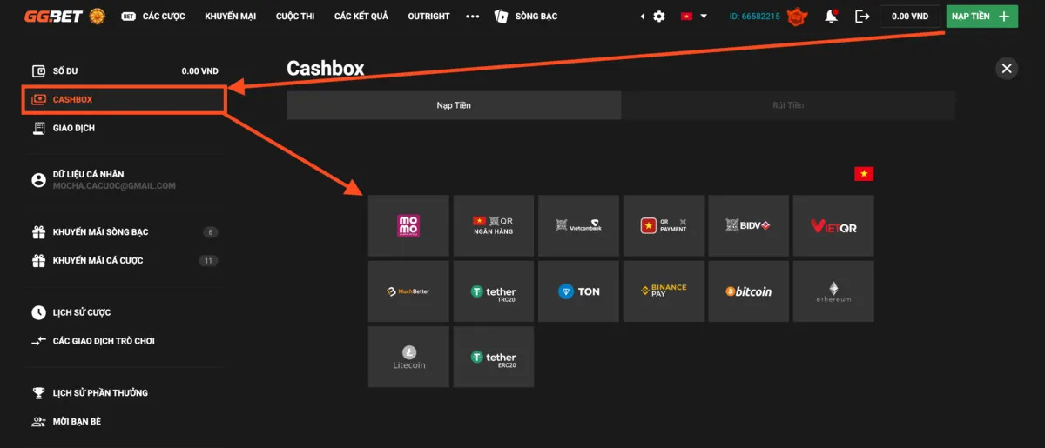The height and width of the screenshot is (448, 1045).
Task: Click the round emblem beside GGBET logo
Action: [x=98, y=17]
